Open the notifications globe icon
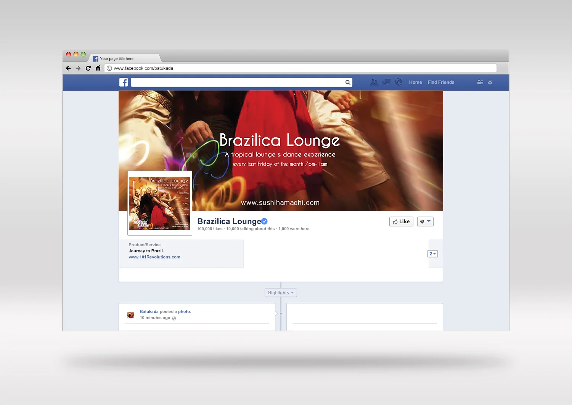The height and width of the screenshot is (405, 572). tap(398, 82)
